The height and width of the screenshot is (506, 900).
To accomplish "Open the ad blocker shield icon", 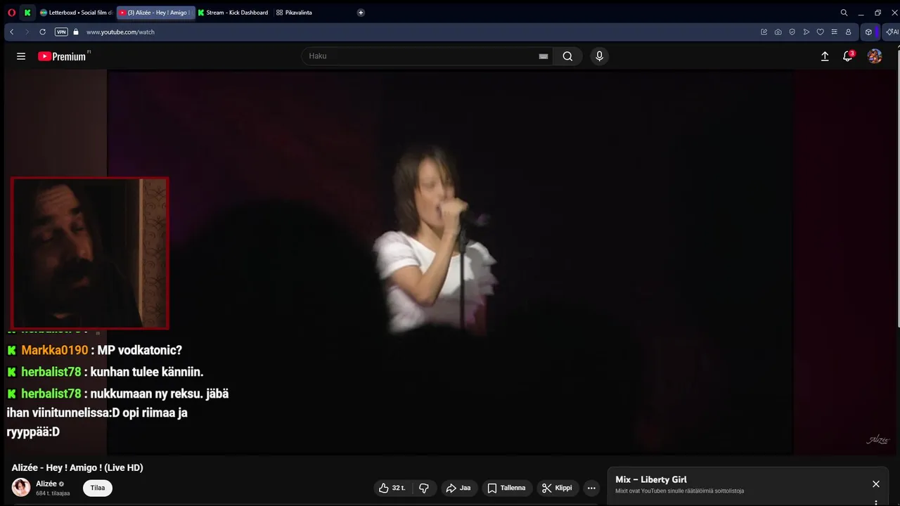I will point(792,32).
